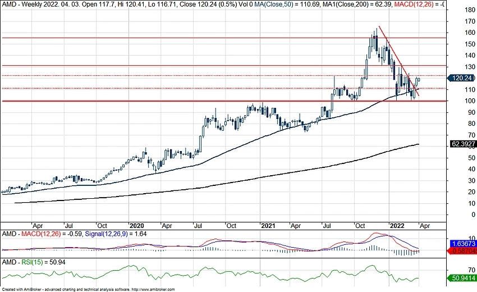
Task: Click the AMD RSI(15) pane title
Action: 34,262
